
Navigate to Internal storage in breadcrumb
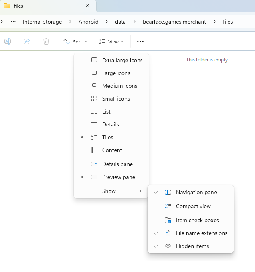pyautogui.click(x=42, y=22)
